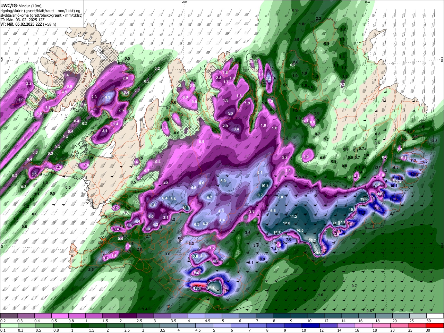Viewport: 444px width, 333px height.
Task: Click the '3.2' precipitation value
Action: click(x=230, y=114)
